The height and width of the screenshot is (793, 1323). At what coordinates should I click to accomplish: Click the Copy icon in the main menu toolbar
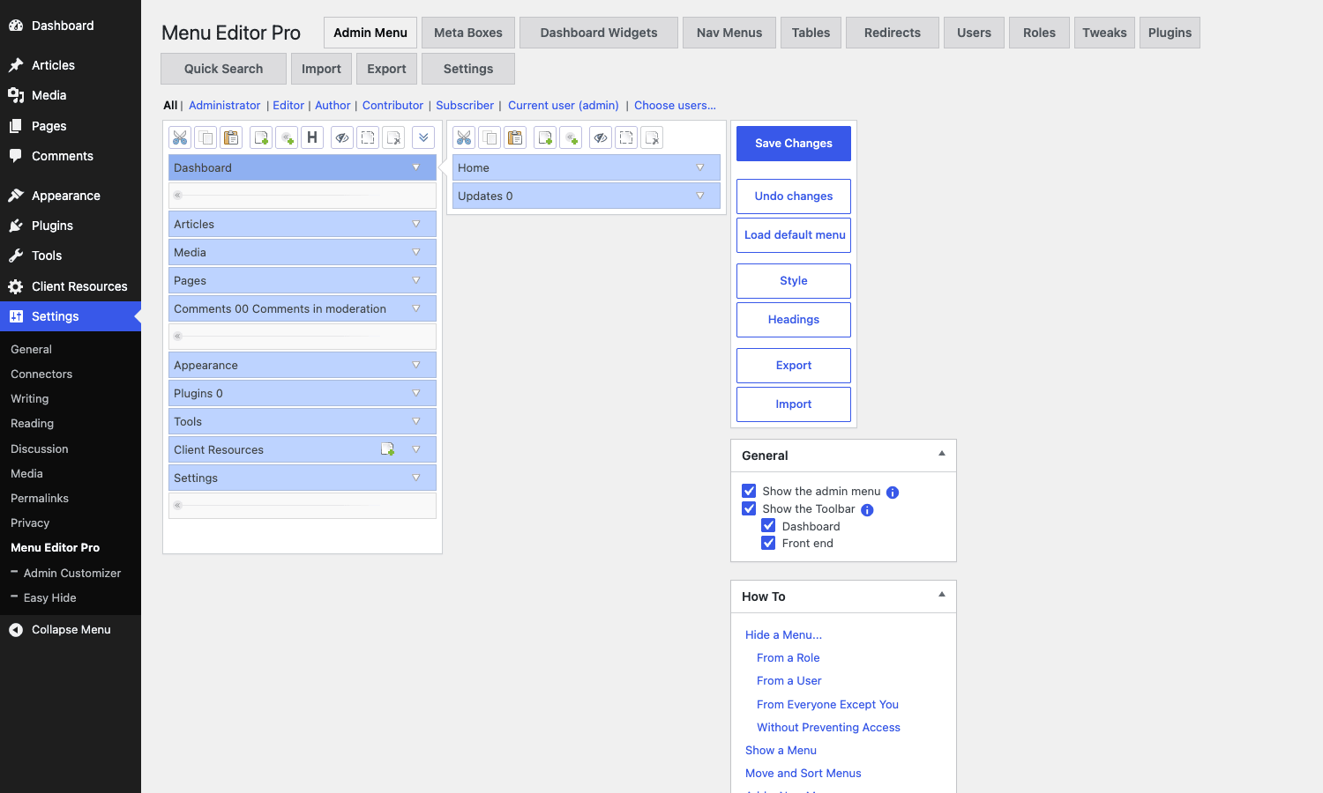(206, 137)
